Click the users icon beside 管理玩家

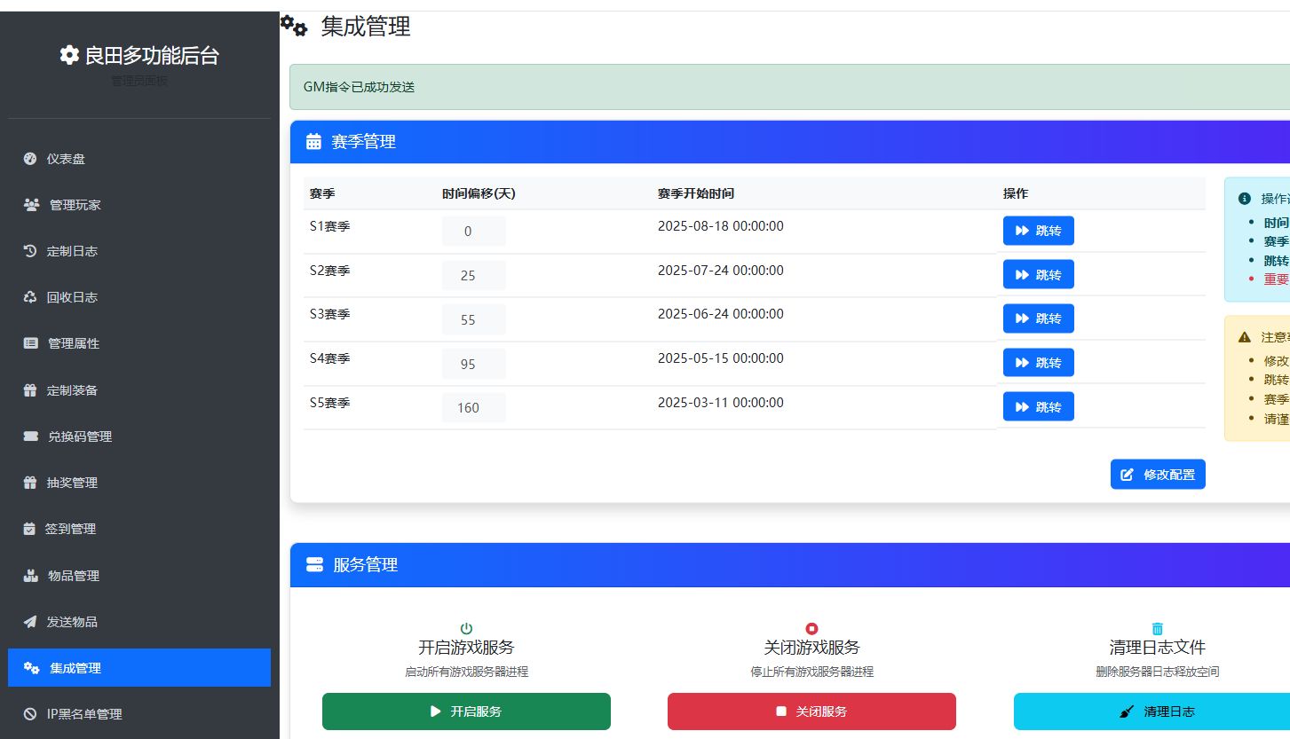click(x=31, y=205)
